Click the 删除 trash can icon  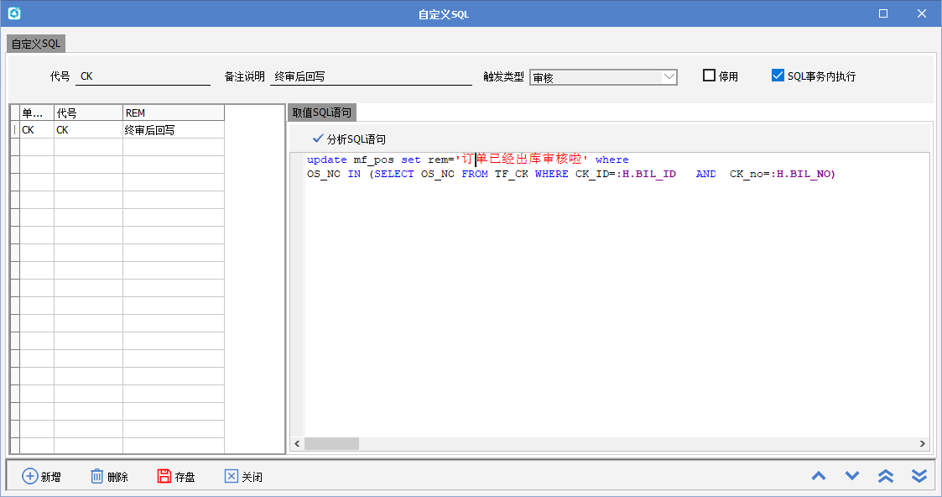pyautogui.click(x=97, y=476)
